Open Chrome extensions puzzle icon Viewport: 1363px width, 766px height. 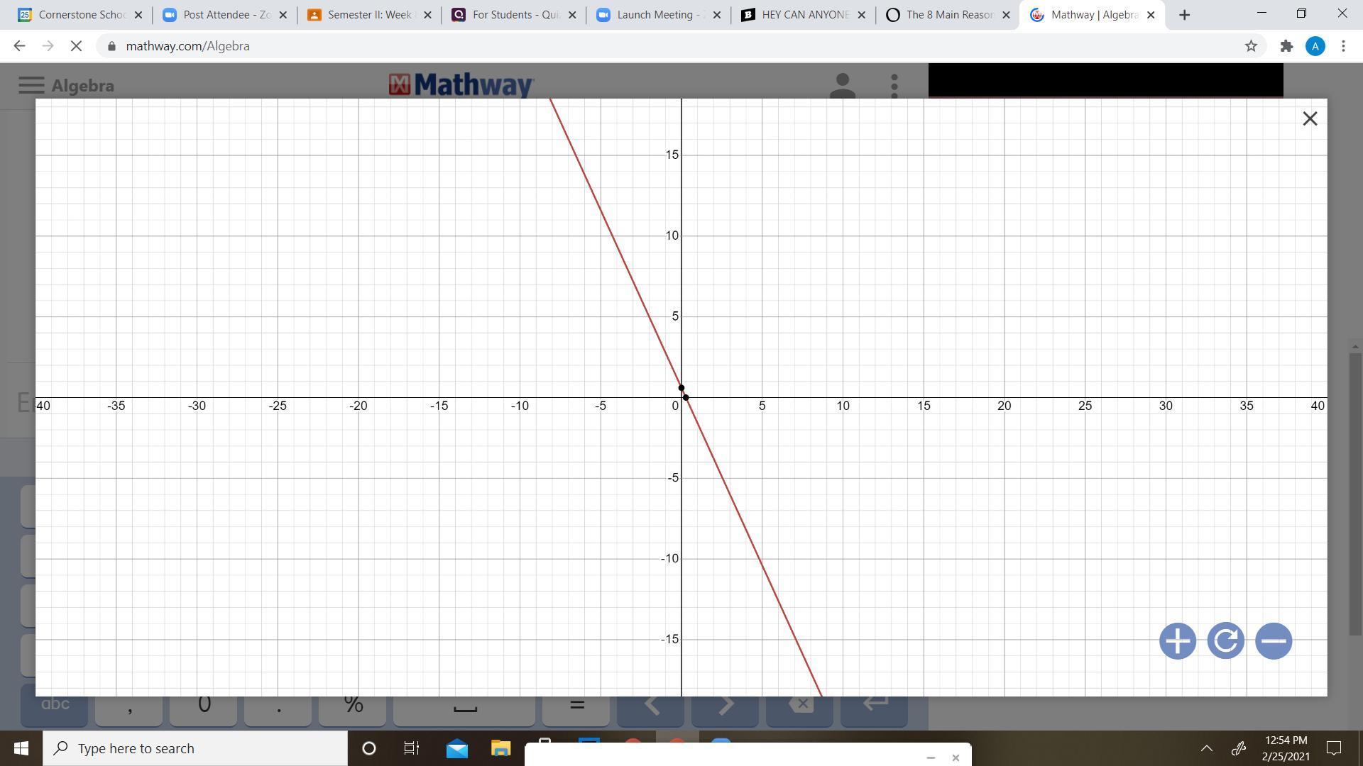[x=1286, y=46]
